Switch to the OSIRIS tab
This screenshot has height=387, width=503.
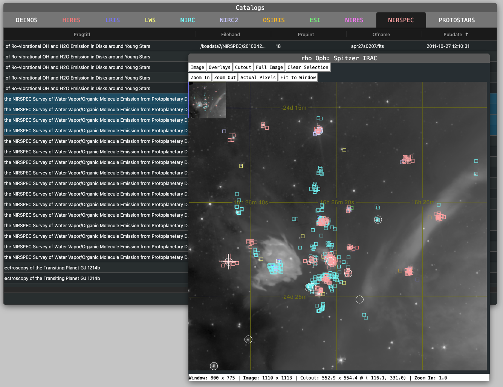pyautogui.click(x=274, y=20)
